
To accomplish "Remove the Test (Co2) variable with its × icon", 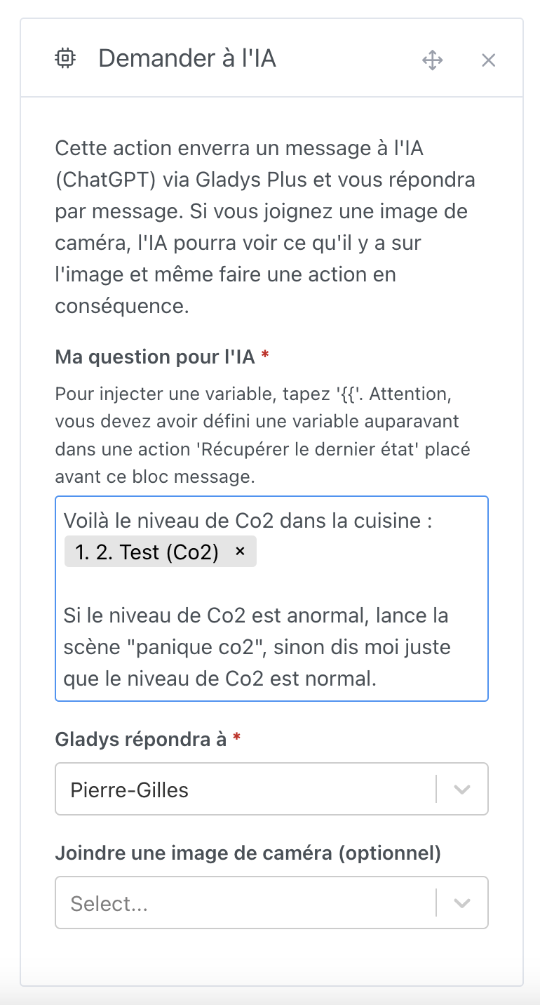I will (x=239, y=552).
